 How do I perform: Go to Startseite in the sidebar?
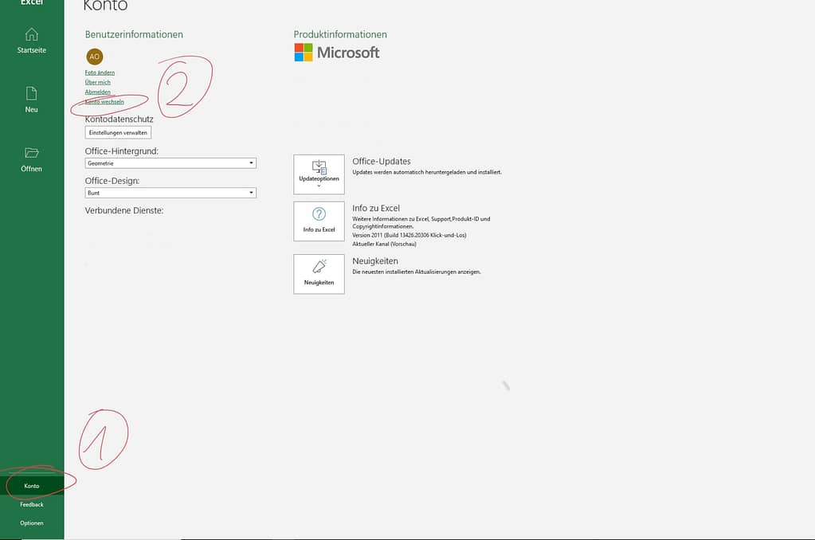point(32,41)
